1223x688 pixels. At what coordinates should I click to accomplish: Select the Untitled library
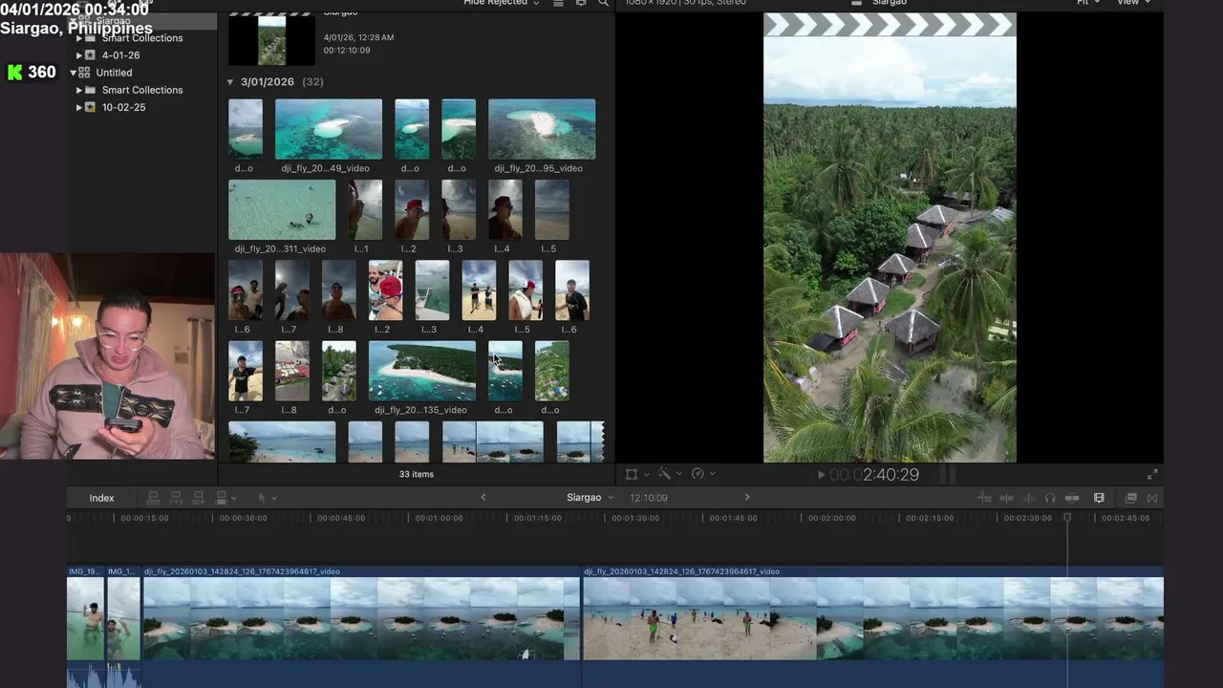point(114,73)
